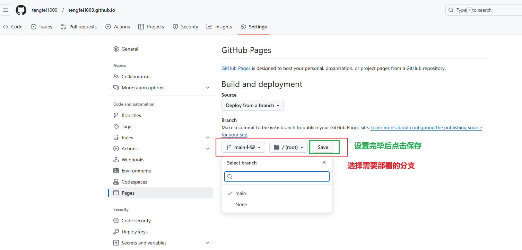Open Code security settings page
Viewport: 522px width, 250px height.
click(162, 221)
